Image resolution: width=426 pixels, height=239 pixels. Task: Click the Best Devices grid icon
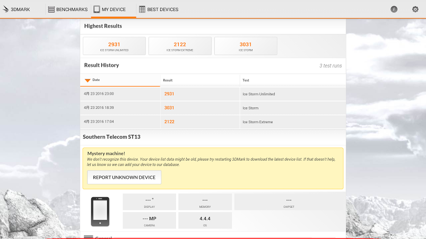pos(142,9)
